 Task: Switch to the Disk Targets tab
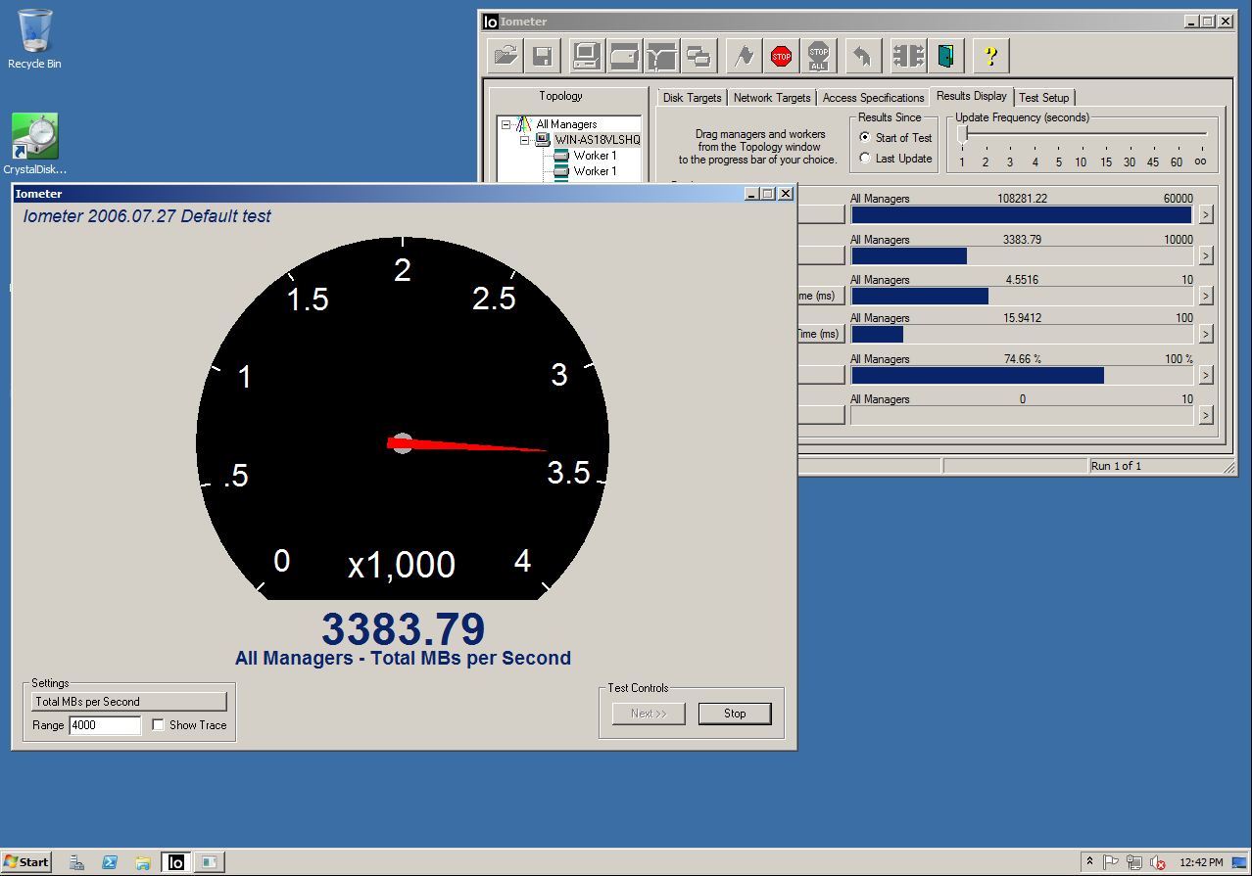pos(692,98)
